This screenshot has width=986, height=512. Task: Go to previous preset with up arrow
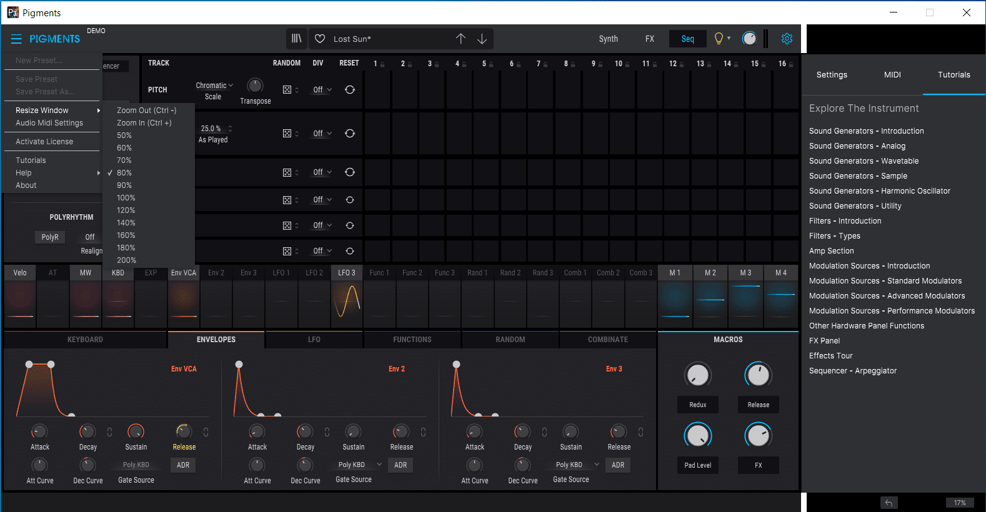coord(461,39)
